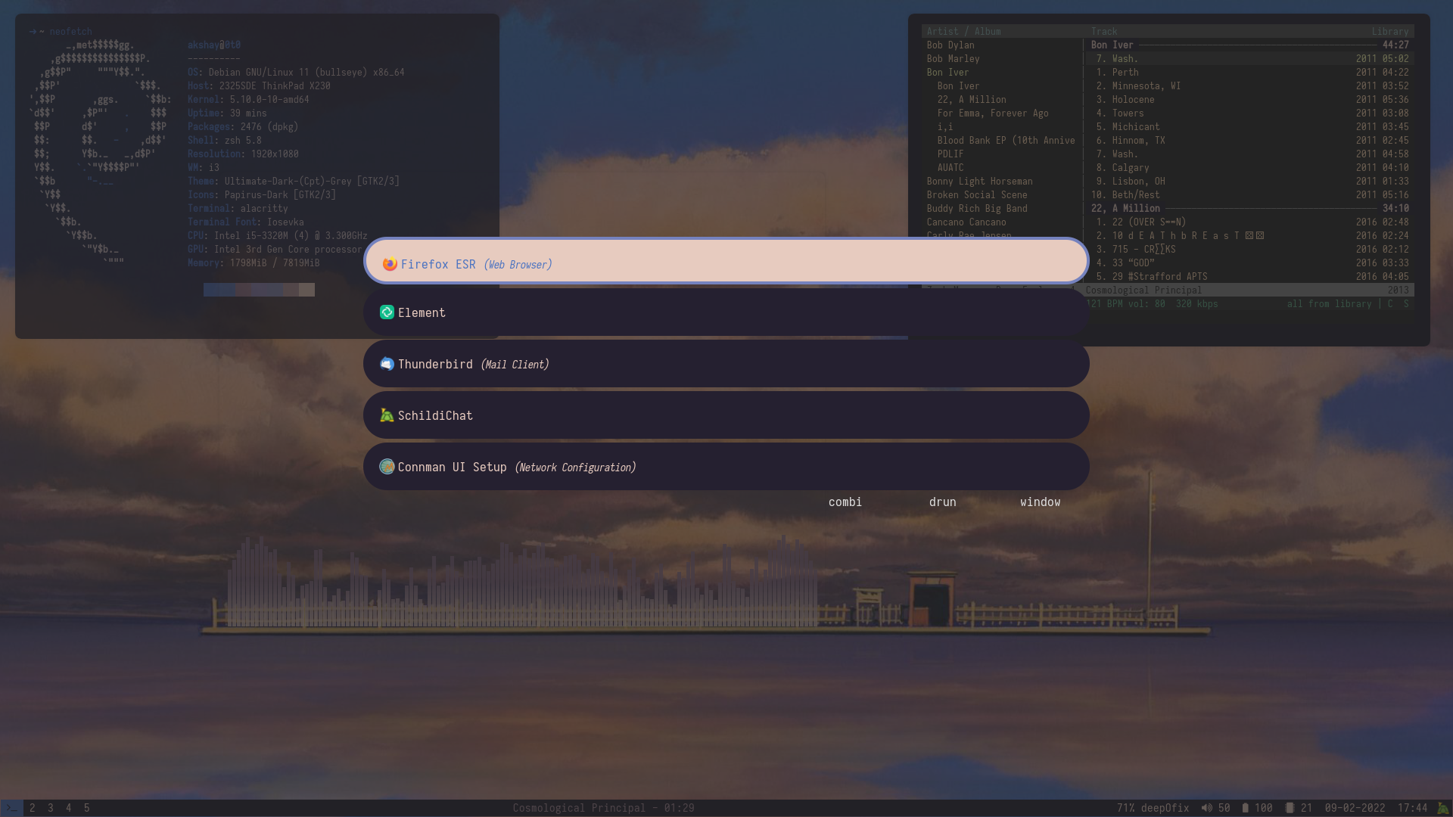This screenshot has height=817, width=1453.
Task: Open the SchildiChat tray icon in the bar
Action: click(1443, 808)
